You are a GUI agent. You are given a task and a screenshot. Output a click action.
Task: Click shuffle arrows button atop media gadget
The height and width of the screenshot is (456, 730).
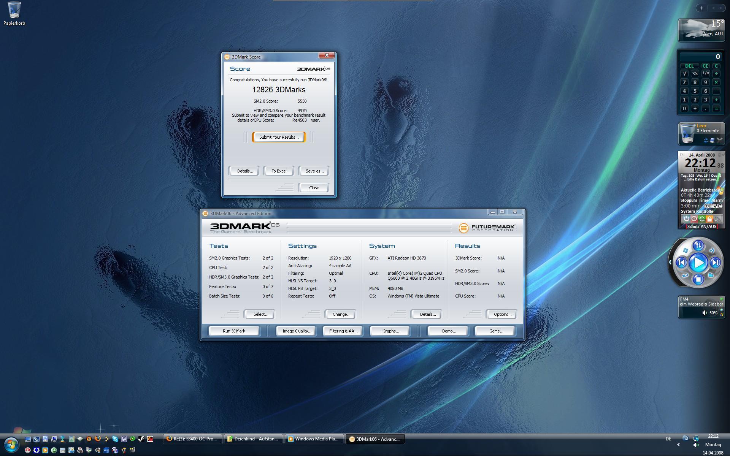tap(698, 245)
